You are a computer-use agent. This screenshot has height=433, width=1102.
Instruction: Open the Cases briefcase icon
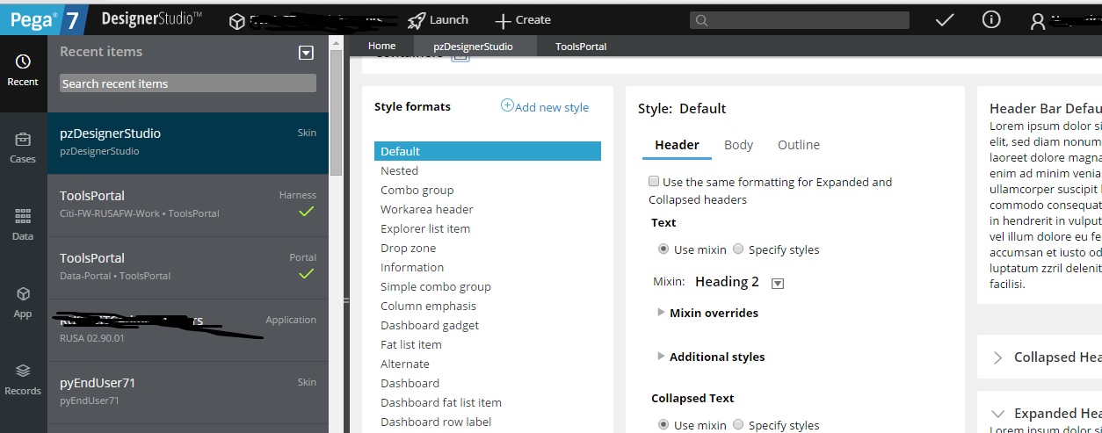click(23, 139)
